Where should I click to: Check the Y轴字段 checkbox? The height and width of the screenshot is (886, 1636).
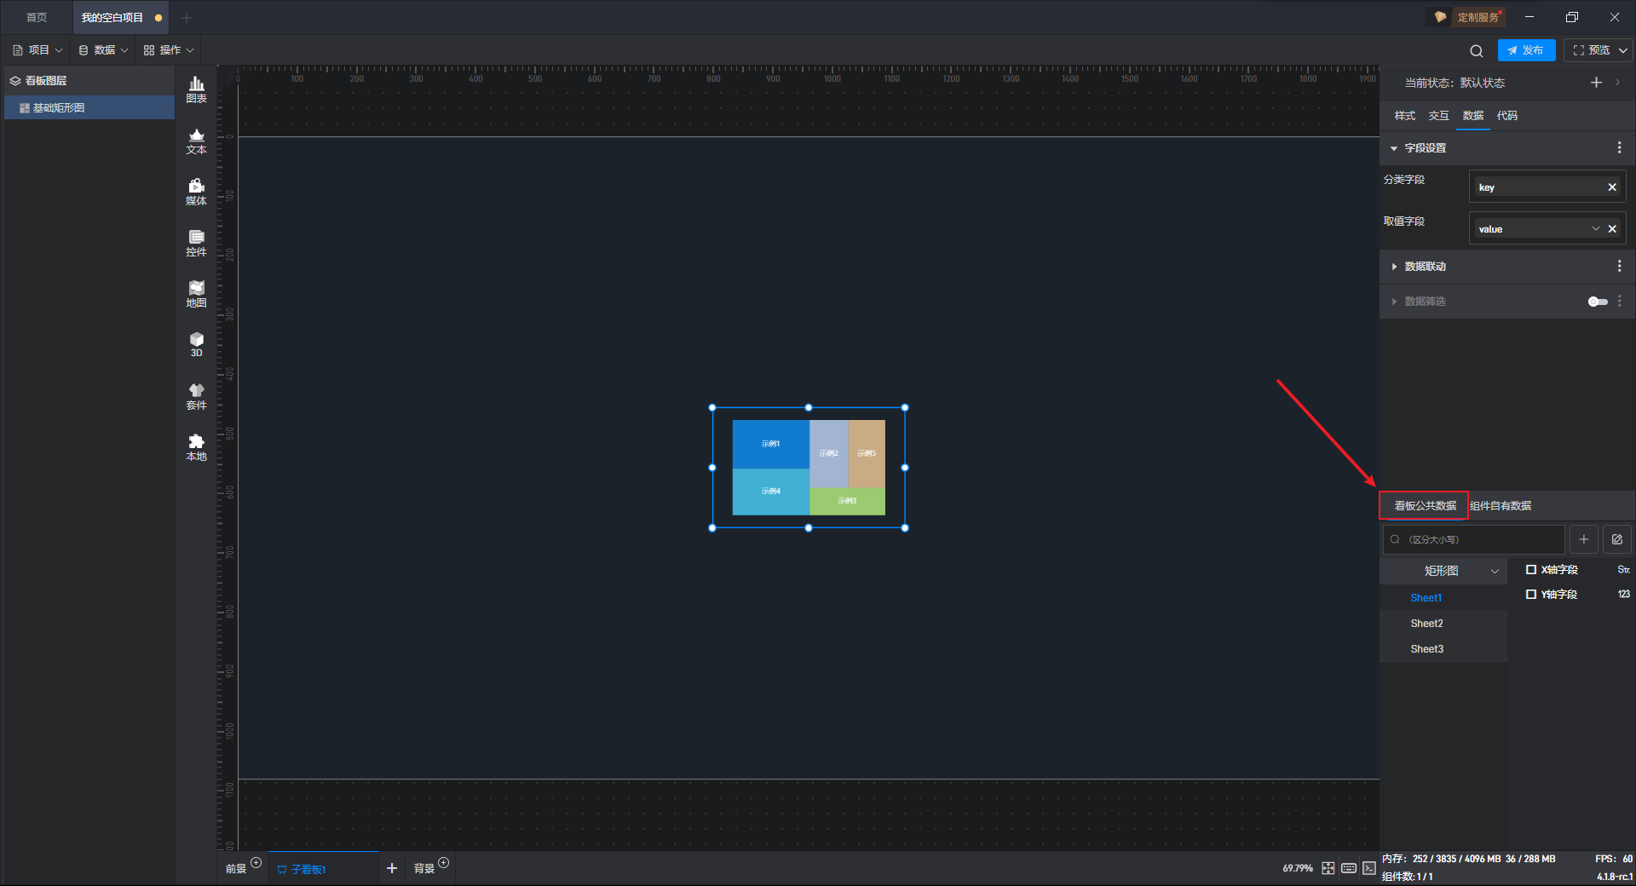click(x=1531, y=595)
